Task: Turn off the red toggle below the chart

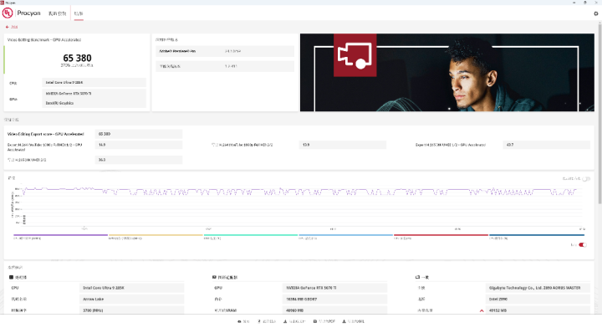Action: click(583, 245)
